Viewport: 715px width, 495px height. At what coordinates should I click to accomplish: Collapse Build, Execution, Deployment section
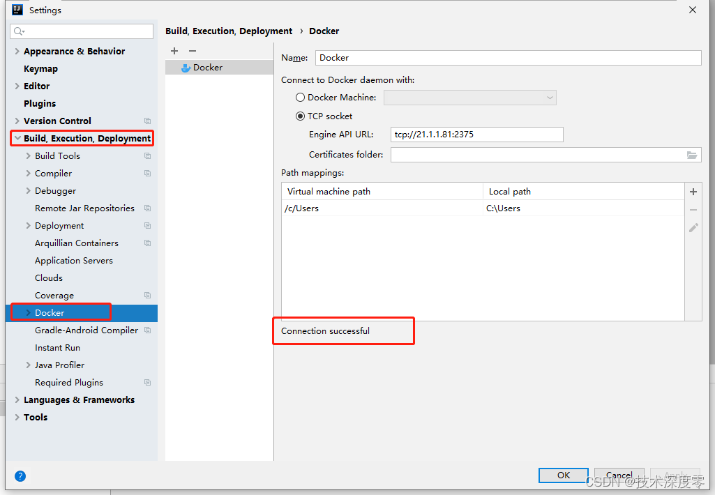(x=17, y=138)
